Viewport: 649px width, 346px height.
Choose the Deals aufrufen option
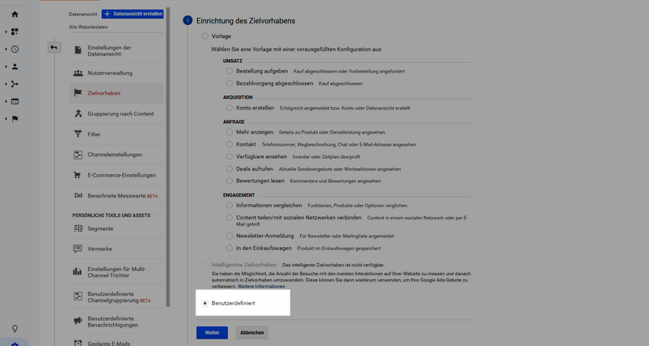pos(230,169)
